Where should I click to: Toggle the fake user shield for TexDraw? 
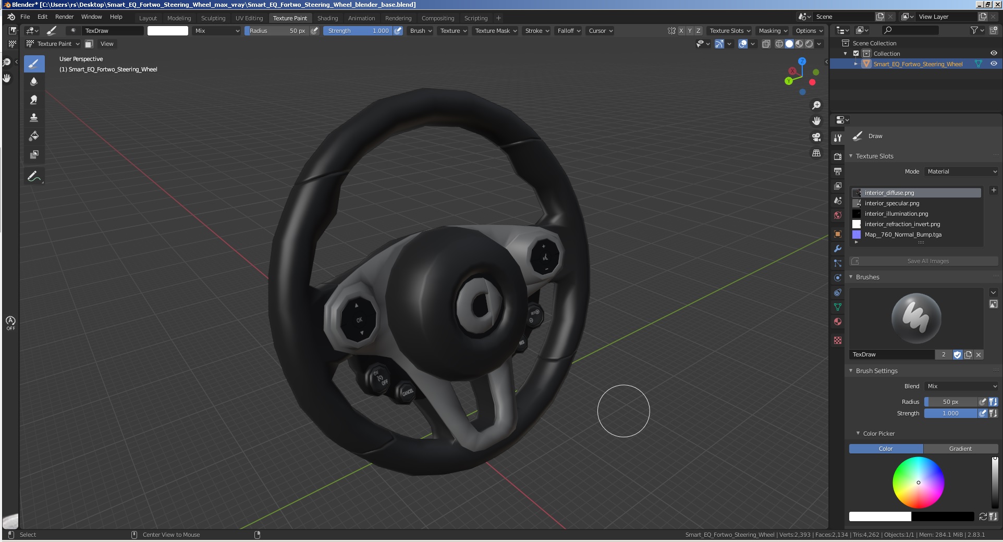click(958, 354)
